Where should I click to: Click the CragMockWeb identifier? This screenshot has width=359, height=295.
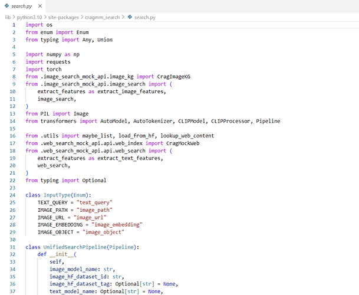183,143
